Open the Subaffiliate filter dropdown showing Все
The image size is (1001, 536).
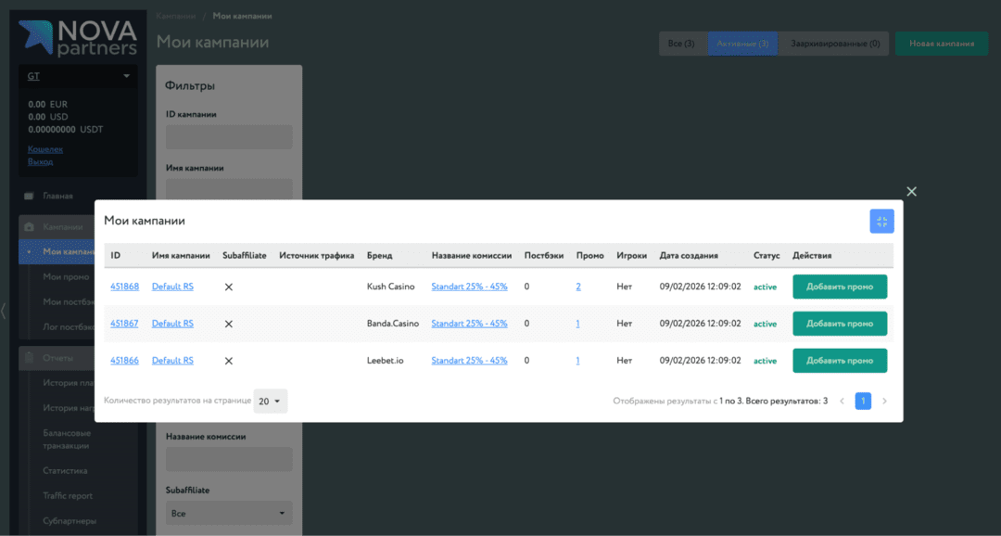coord(229,513)
